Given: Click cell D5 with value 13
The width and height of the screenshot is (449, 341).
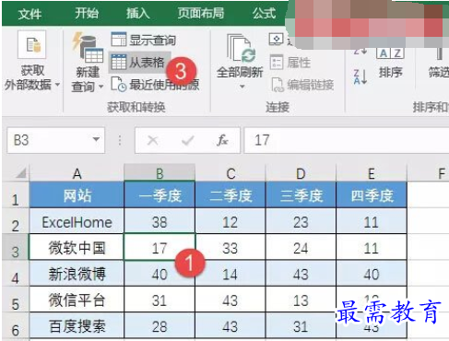Looking at the screenshot, I should pyautogui.click(x=301, y=300).
